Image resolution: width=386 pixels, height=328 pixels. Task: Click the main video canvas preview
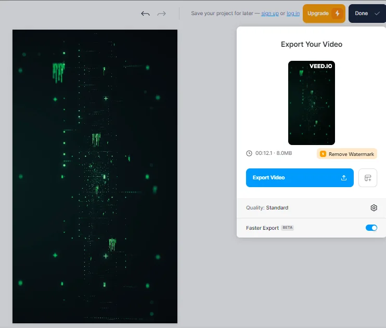click(95, 176)
